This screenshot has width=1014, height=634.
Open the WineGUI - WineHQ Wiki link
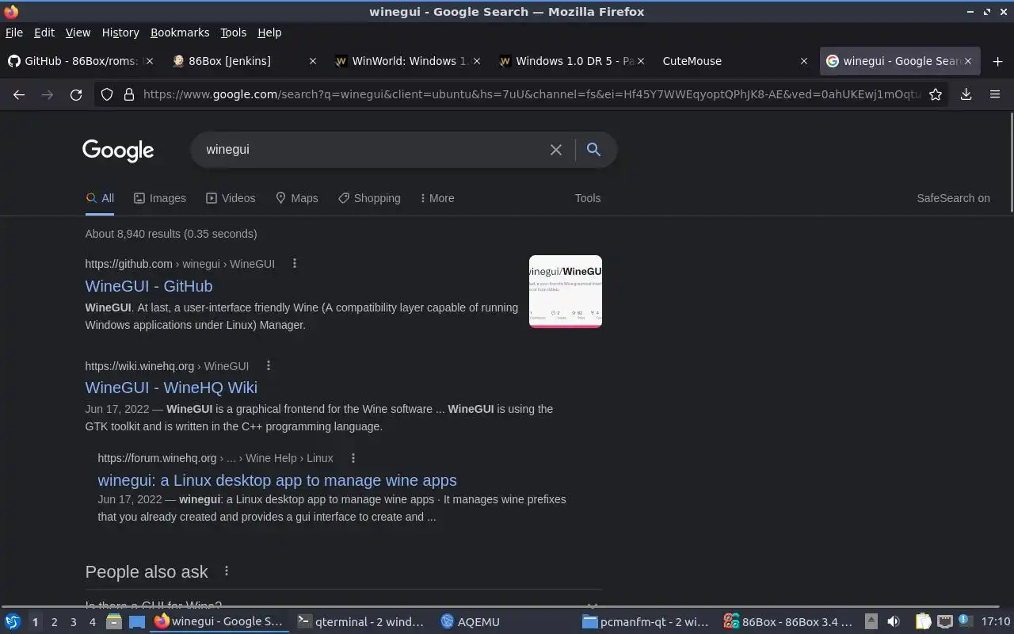(171, 388)
